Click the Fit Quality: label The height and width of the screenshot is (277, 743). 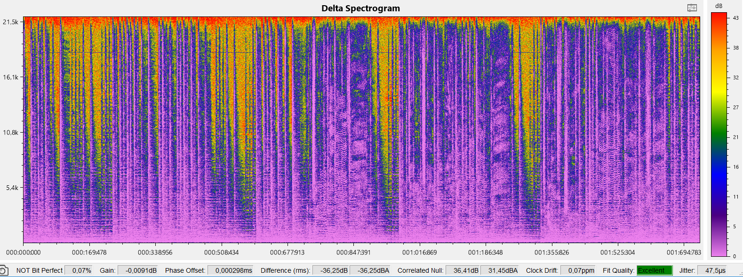click(x=618, y=270)
